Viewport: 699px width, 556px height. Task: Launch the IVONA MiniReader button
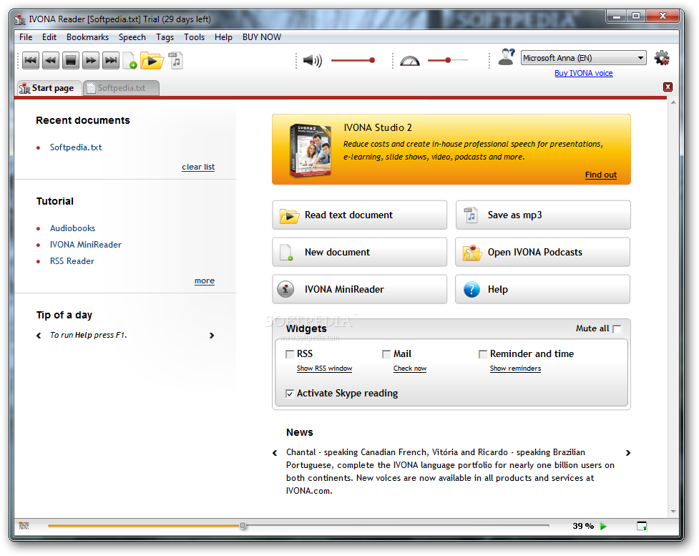point(359,289)
